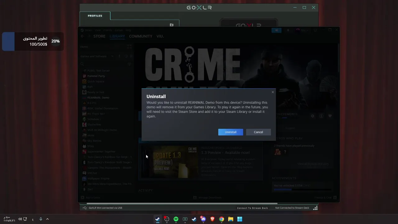Open the PROFILES tab in GoXLR
398x224 pixels.
pos(95,16)
